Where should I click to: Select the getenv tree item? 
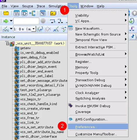point(25,48)
